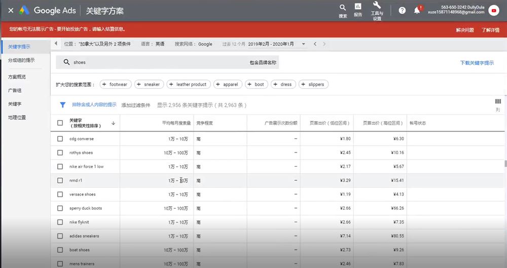This screenshot has height=268, width=507.
Task: Click 添加过滤条件
Action: 136,105
